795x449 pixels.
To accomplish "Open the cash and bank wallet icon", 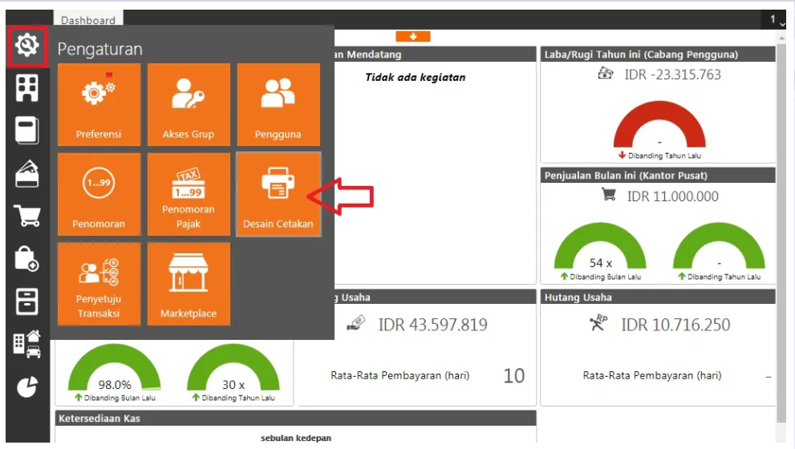I will tap(26, 173).
